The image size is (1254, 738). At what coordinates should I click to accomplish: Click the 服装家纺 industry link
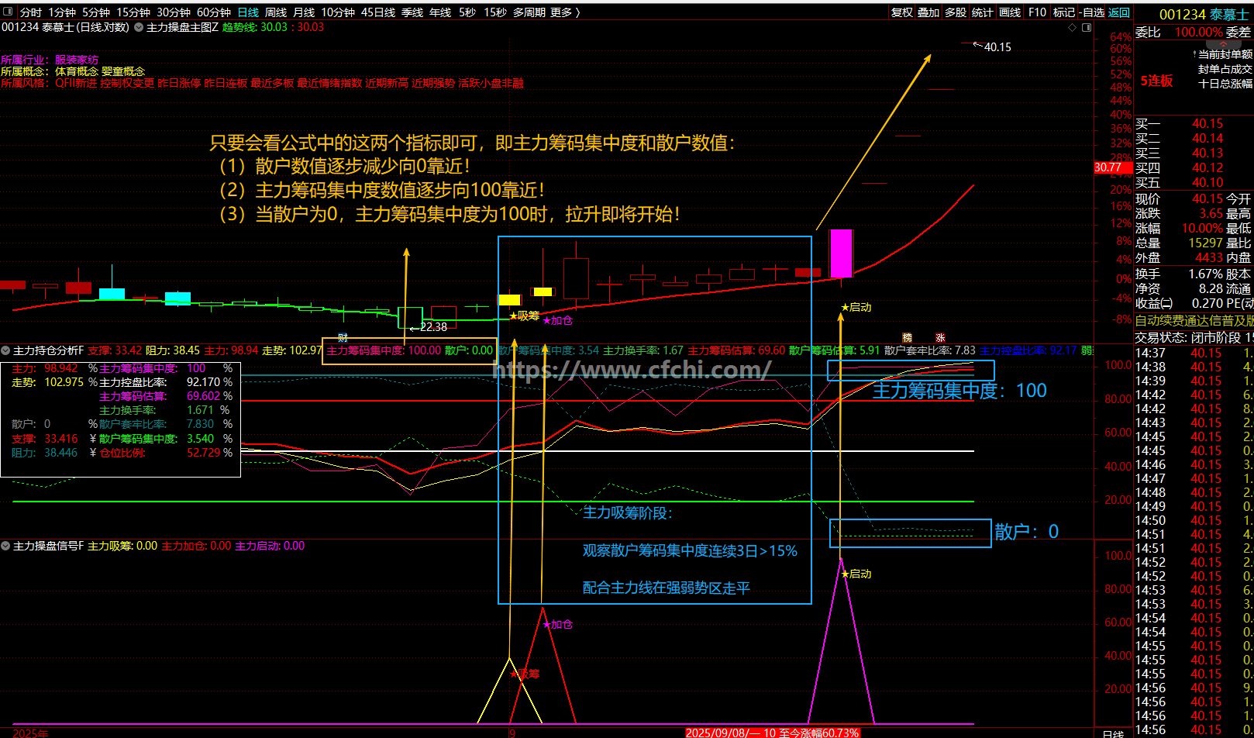[77, 60]
